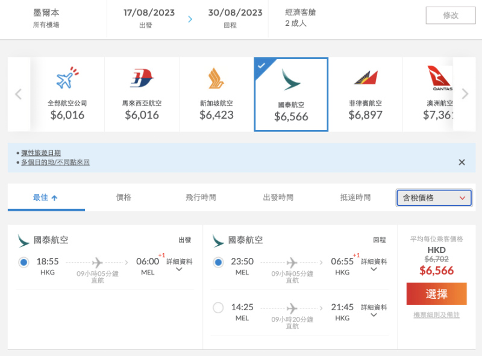Click the $6,566 red fare price
This screenshot has height=356, width=482.
click(x=436, y=270)
